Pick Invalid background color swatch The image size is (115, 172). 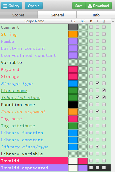point(83,161)
